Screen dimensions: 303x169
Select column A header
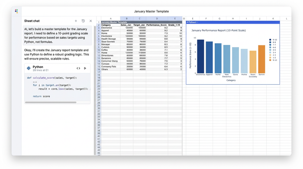(x=110, y=19)
